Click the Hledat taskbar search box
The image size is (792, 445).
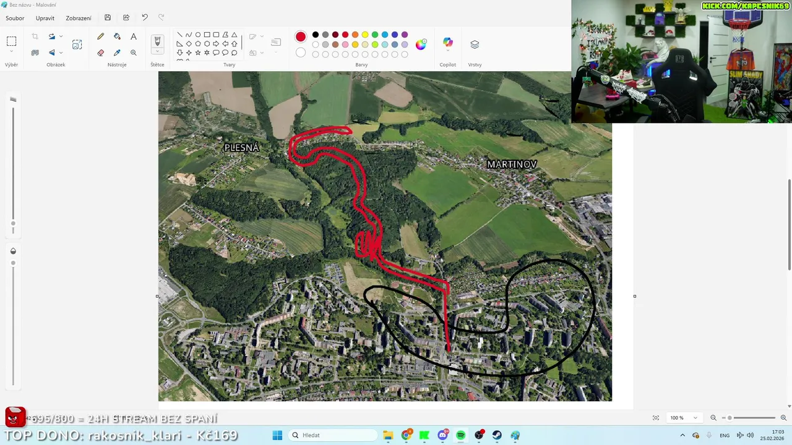(x=334, y=435)
